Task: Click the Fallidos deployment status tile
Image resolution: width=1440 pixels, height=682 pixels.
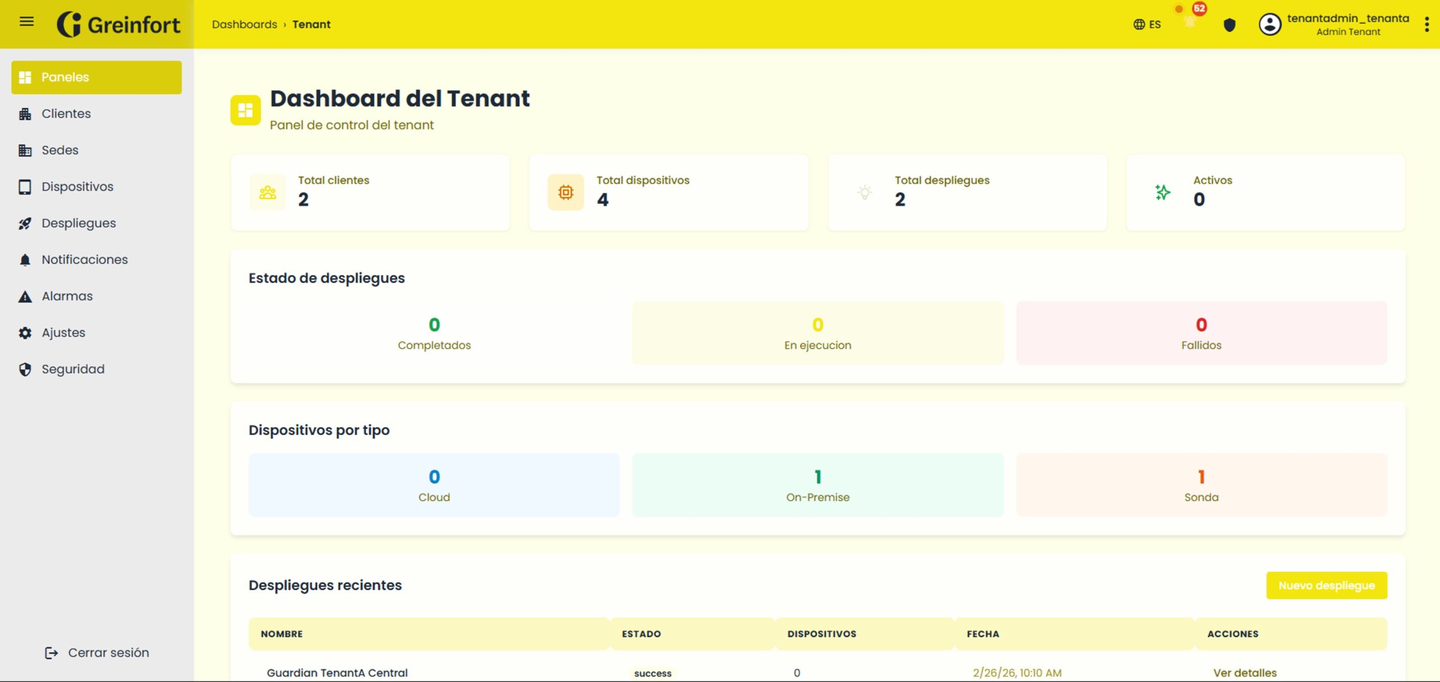Action: pyautogui.click(x=1201, y=333)
